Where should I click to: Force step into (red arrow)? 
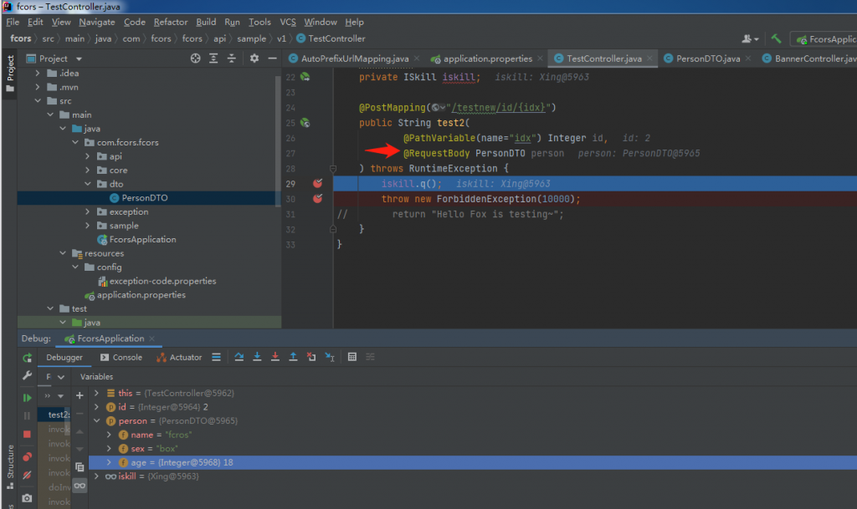[x=275, y=357]
